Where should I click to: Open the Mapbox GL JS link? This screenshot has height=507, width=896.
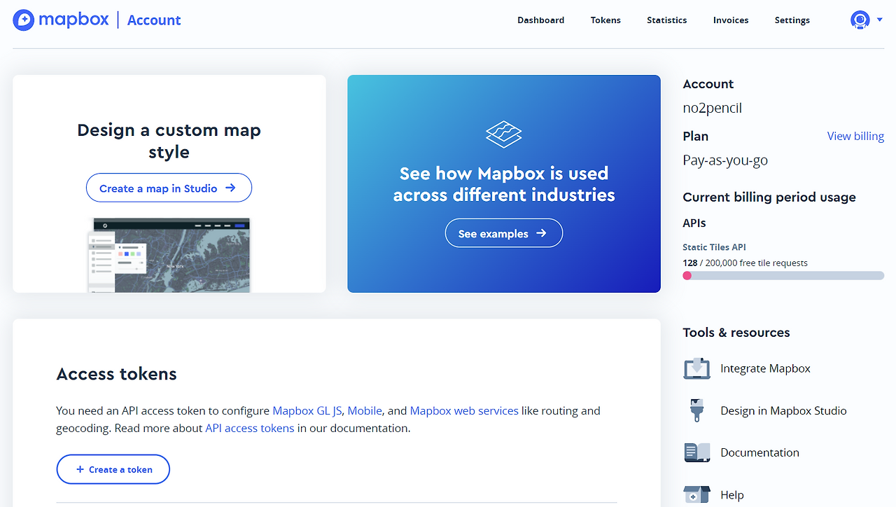[307, 410]
